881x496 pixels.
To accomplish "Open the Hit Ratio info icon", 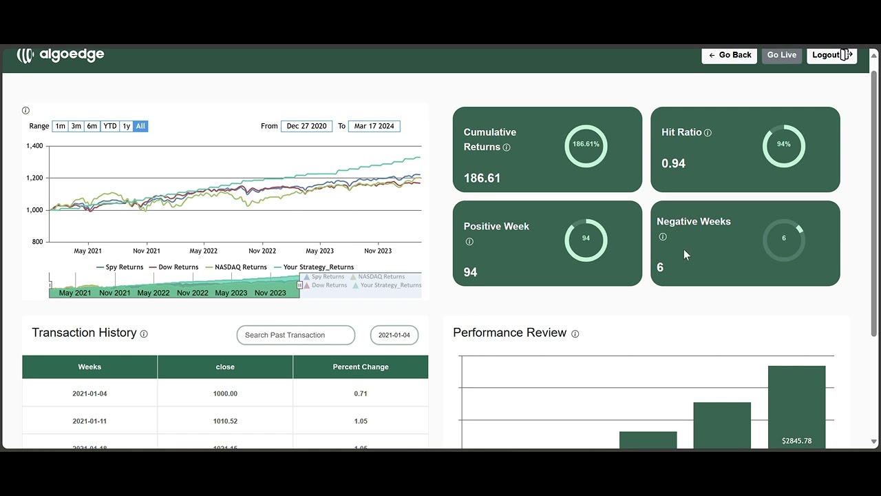I will pyautogui.click(x=708, y=132).
